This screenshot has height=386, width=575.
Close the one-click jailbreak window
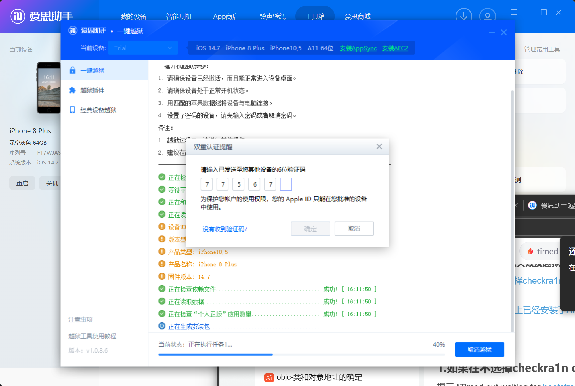tap(504, 33)
